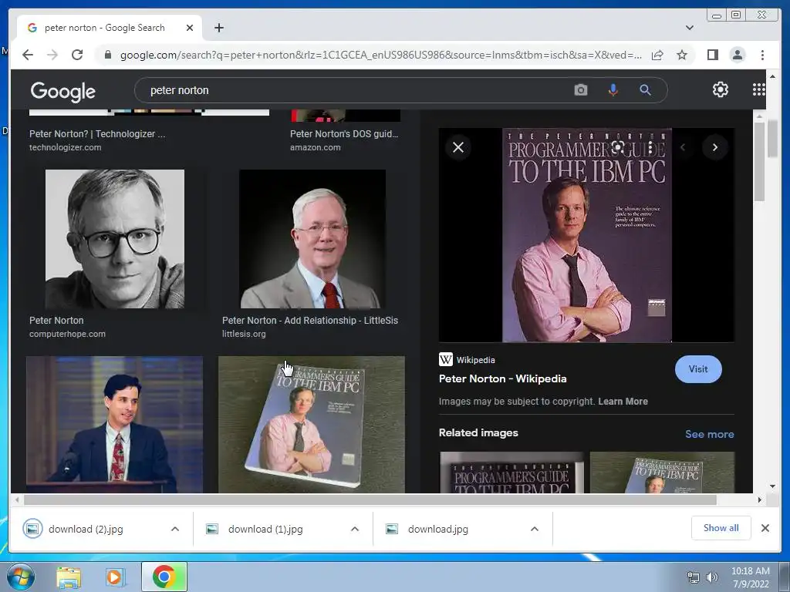This screenshot has height=592, width=790.
Task: Show all downloads
Action: pos(721,528)
